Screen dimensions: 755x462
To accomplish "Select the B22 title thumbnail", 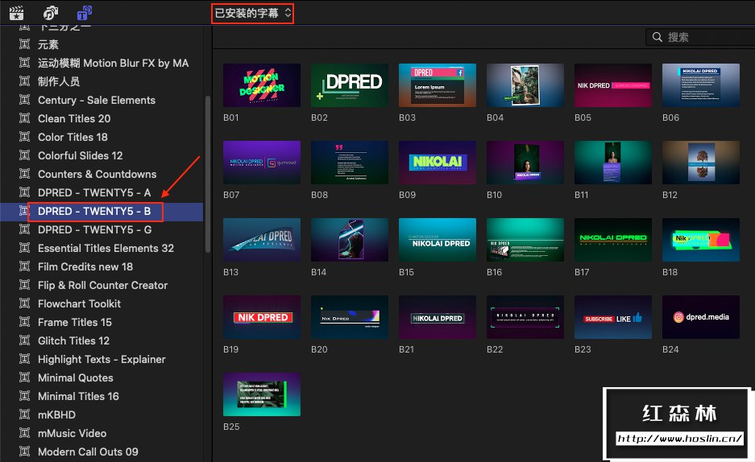I will (x=525, y=317).
